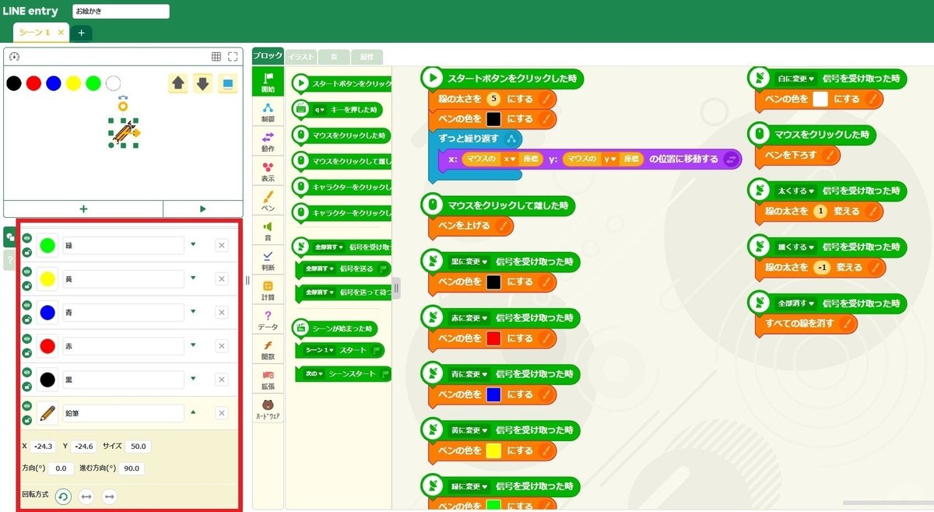Open the 関数 function block category
The width and height of the screenshot is (934, 512).
tap(268, 350)
